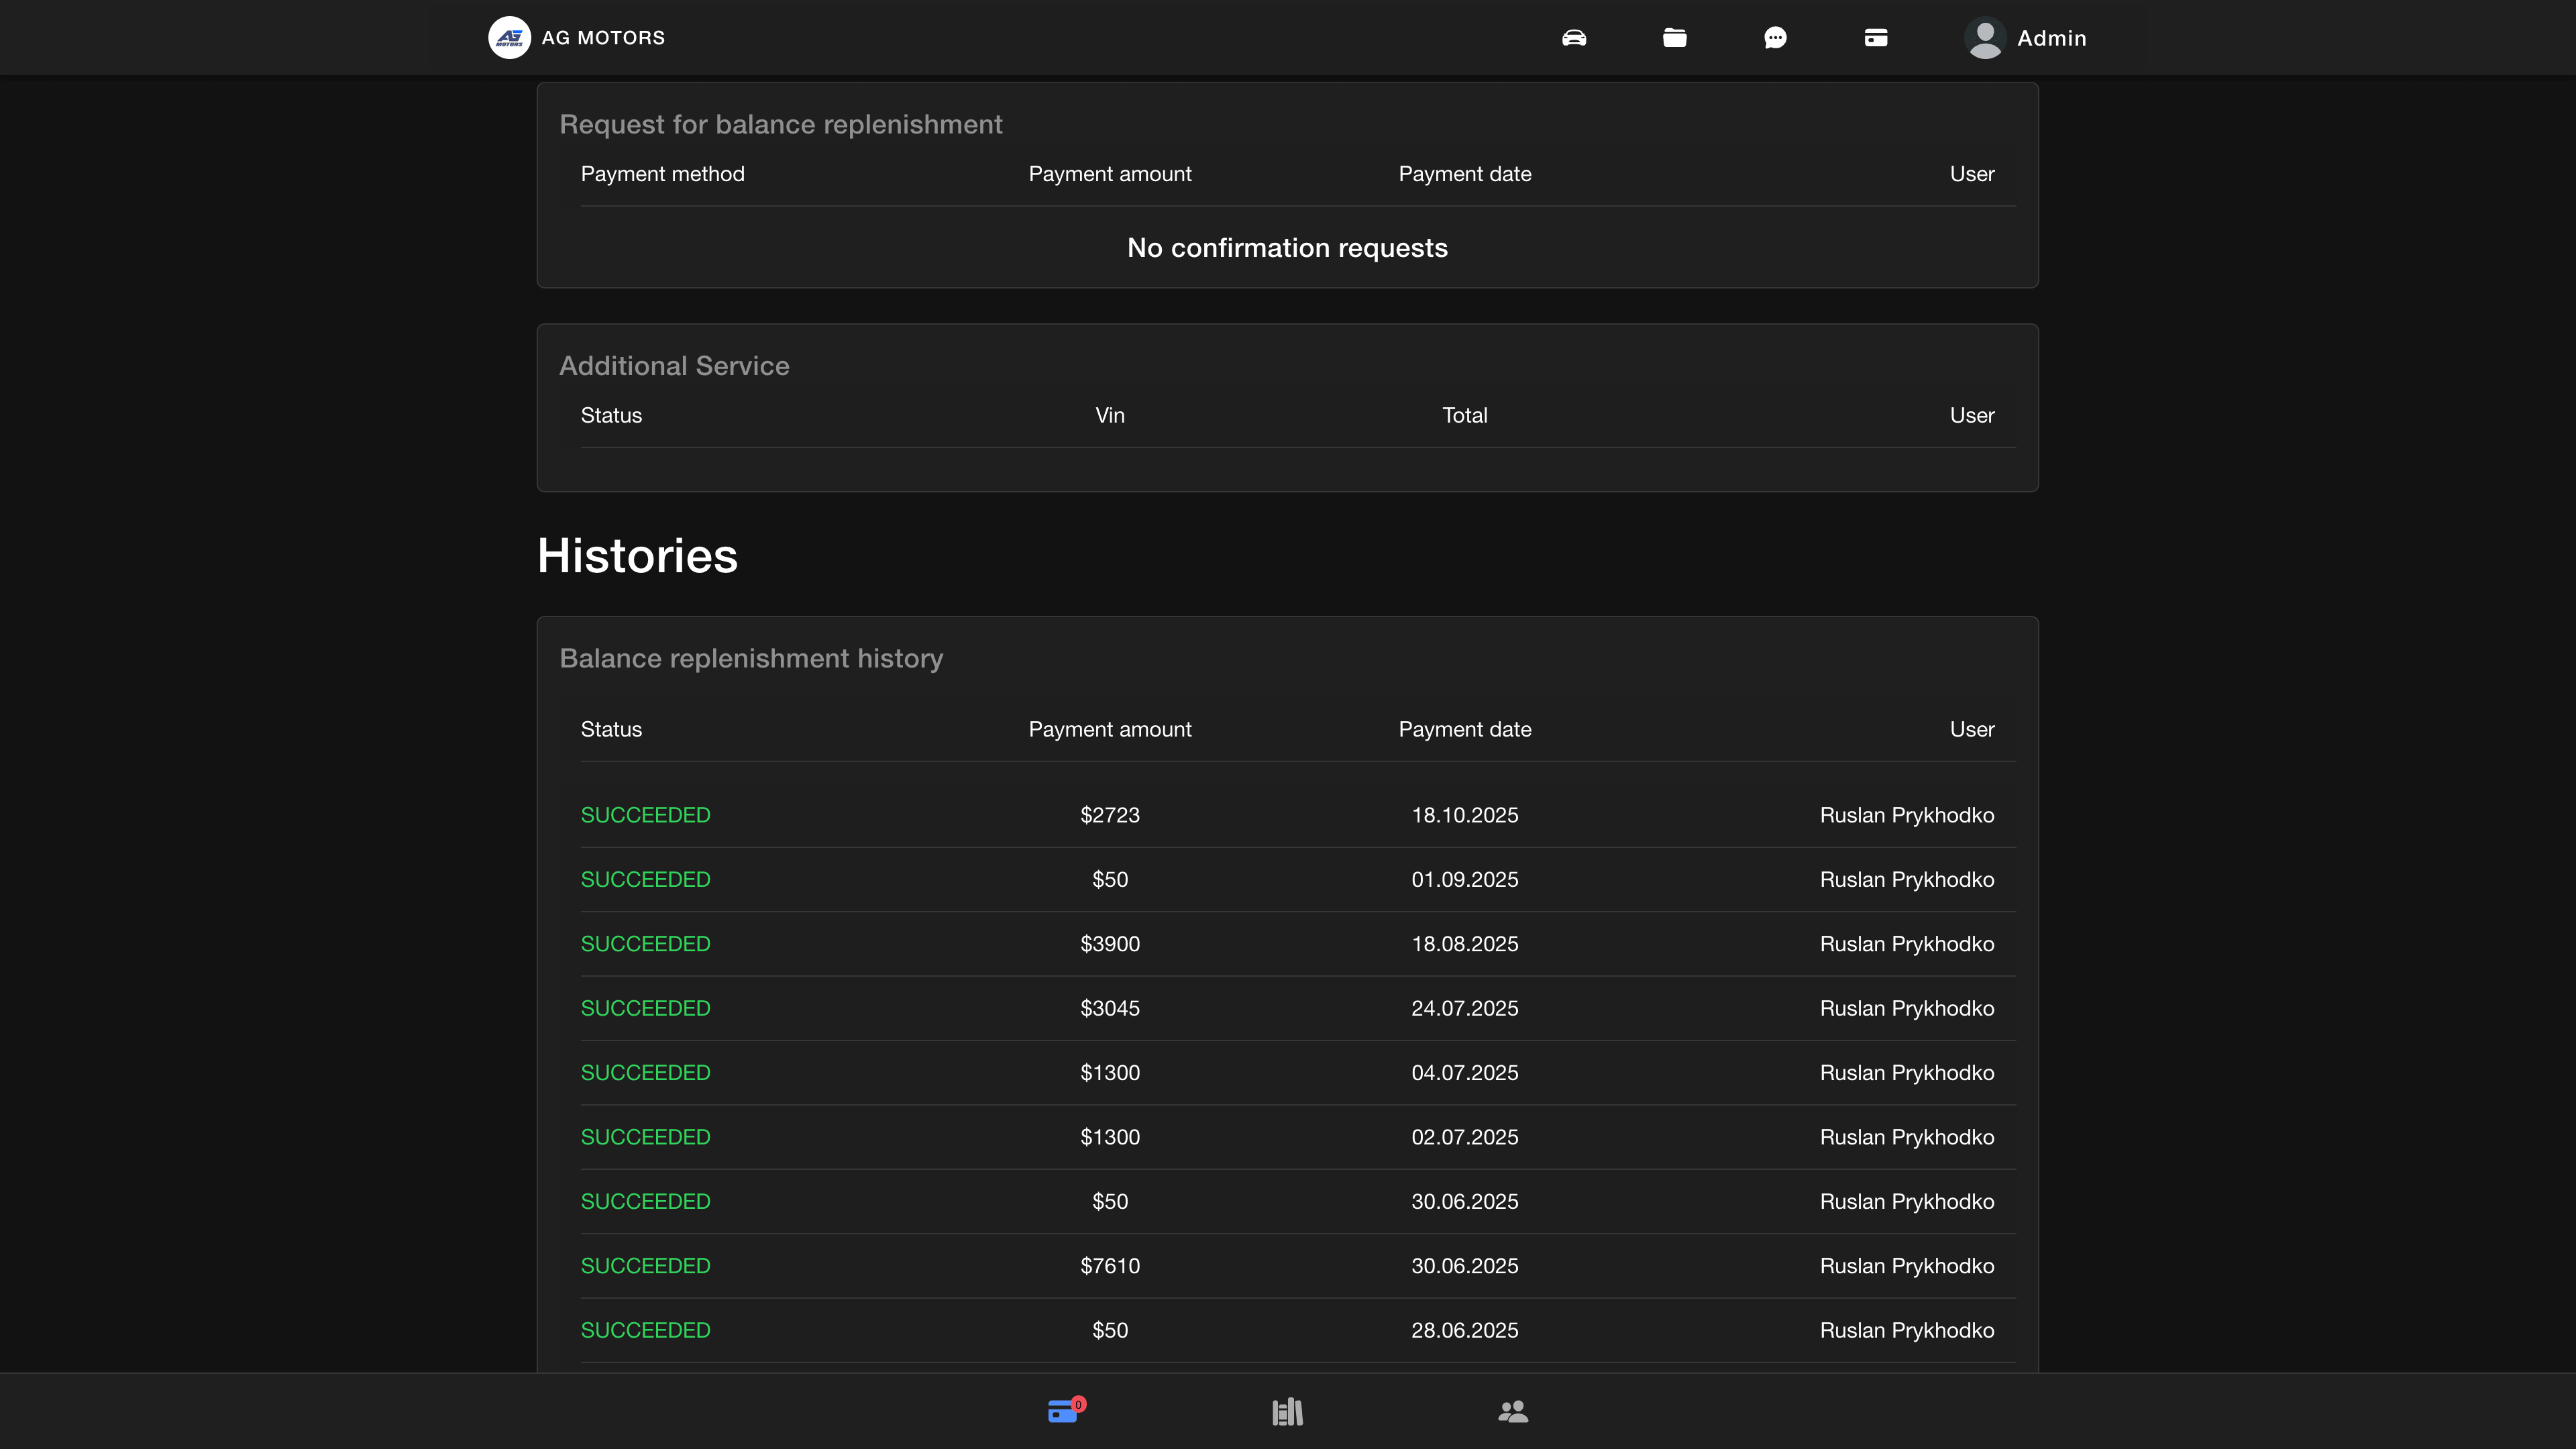Select the $7610 payment amount

1110,1266
